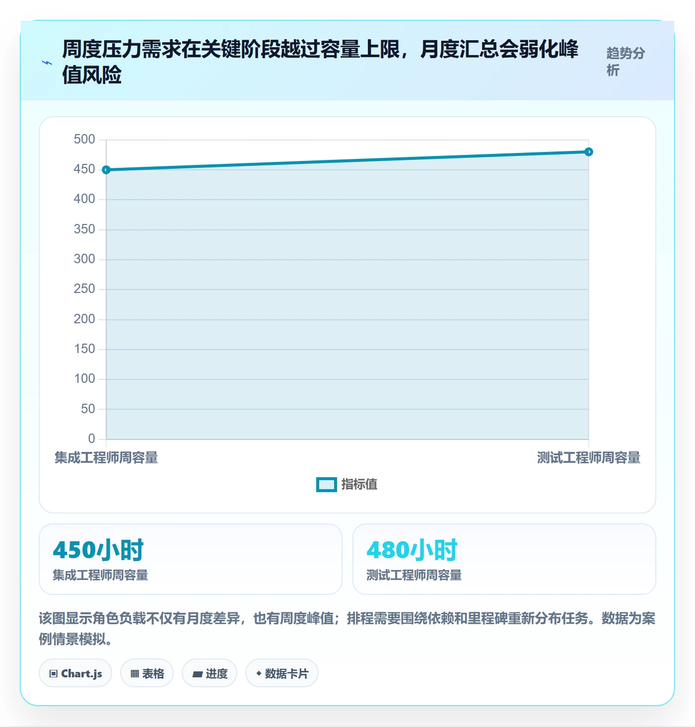Click the 450 data point on the line
695x727 pixels.
[106, 170]
